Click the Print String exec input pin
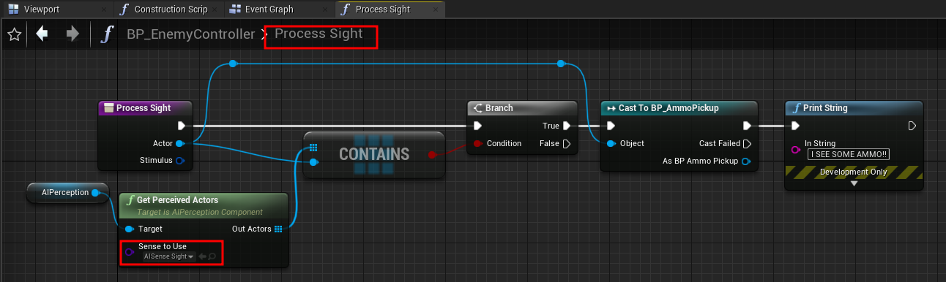This screenshot has height=282, width=946. pos(796,126)
